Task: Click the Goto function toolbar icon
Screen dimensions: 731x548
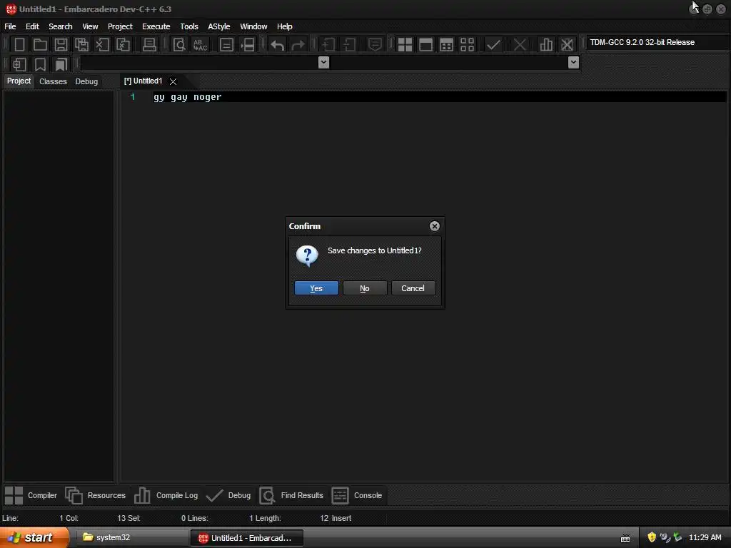Action: (226, 45)
